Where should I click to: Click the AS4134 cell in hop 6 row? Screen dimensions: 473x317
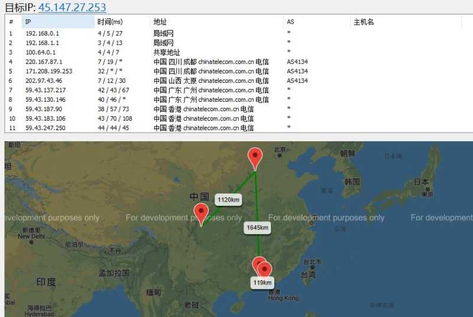coord(297,80)
